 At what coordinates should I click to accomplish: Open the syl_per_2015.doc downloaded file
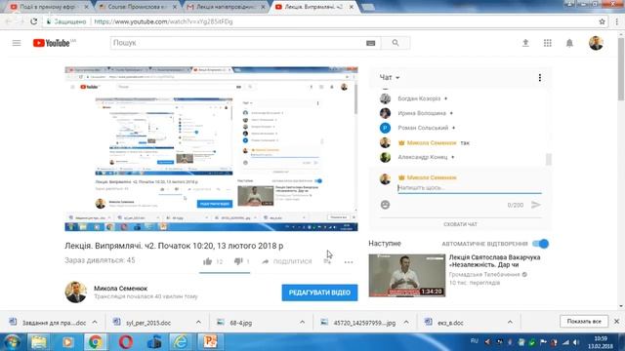[148, 323]
